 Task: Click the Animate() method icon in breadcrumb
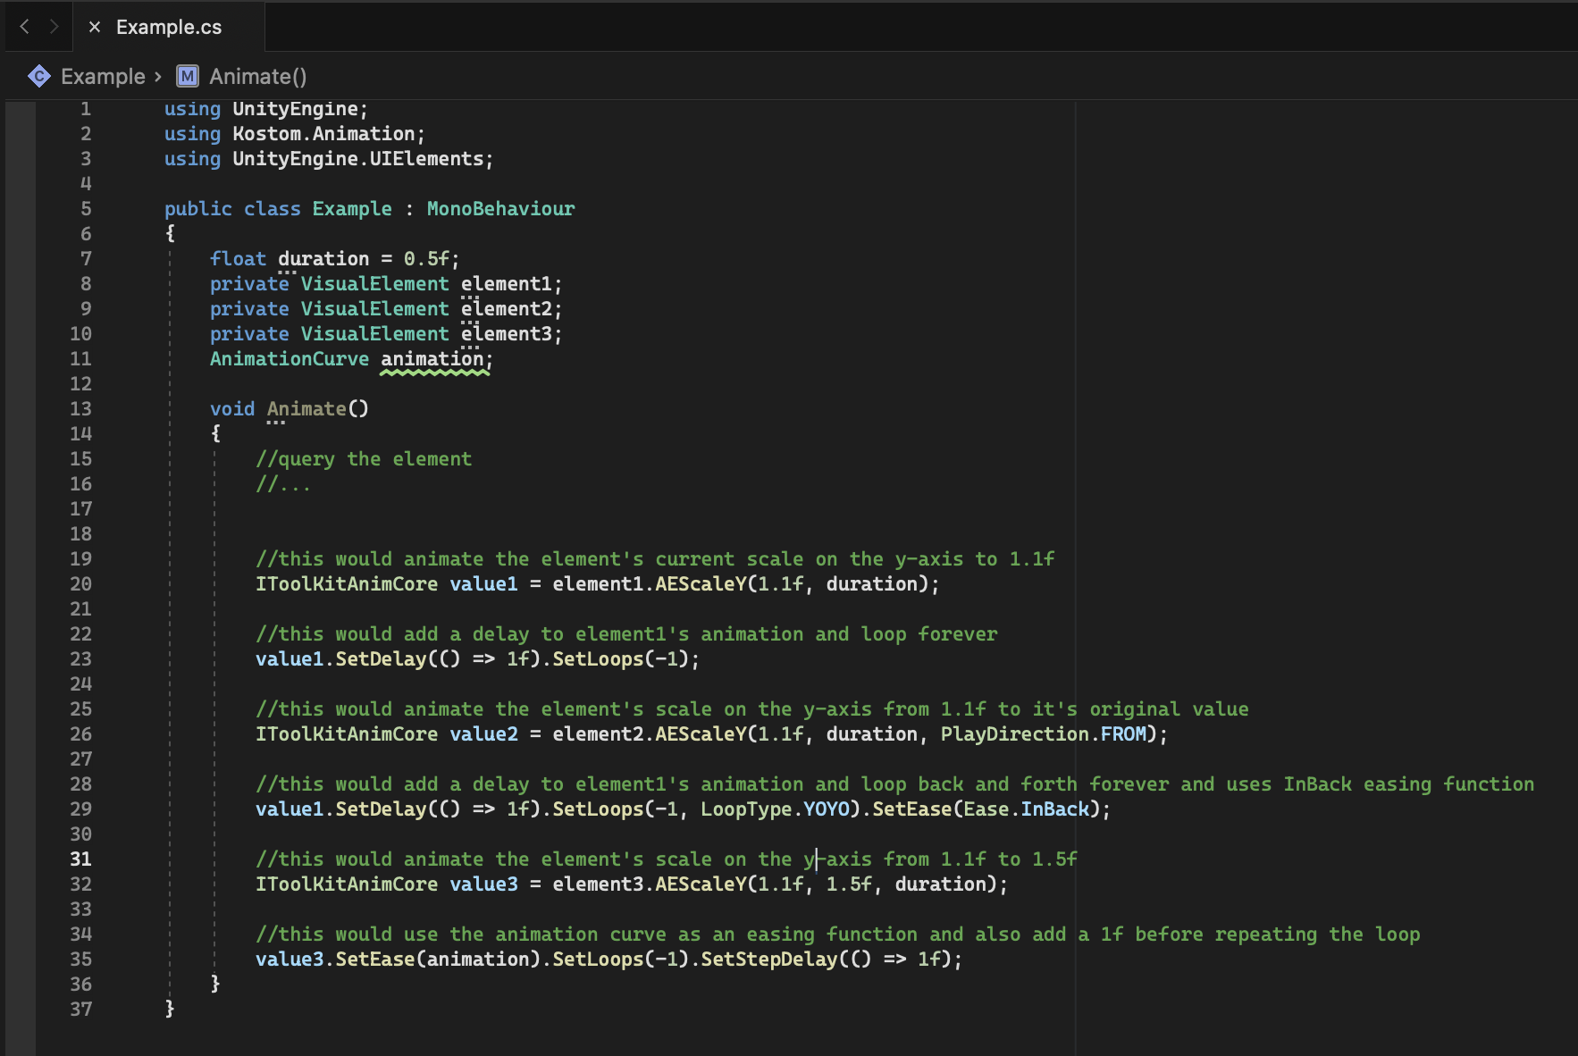[x=188, y=77]
